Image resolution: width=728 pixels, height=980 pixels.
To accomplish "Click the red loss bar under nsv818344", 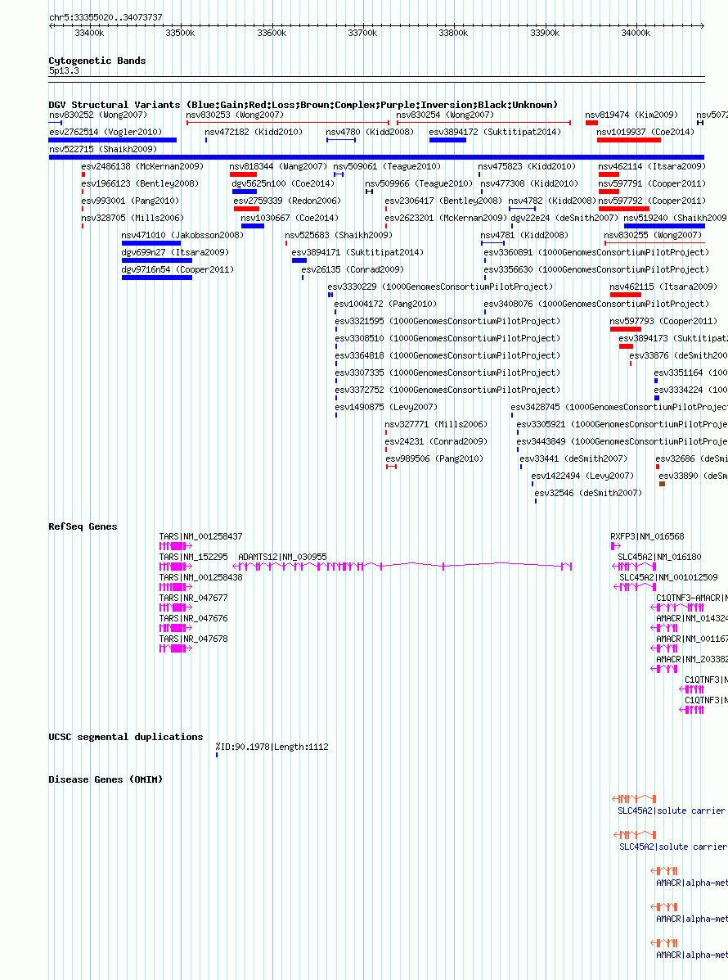I will point(243,174).
